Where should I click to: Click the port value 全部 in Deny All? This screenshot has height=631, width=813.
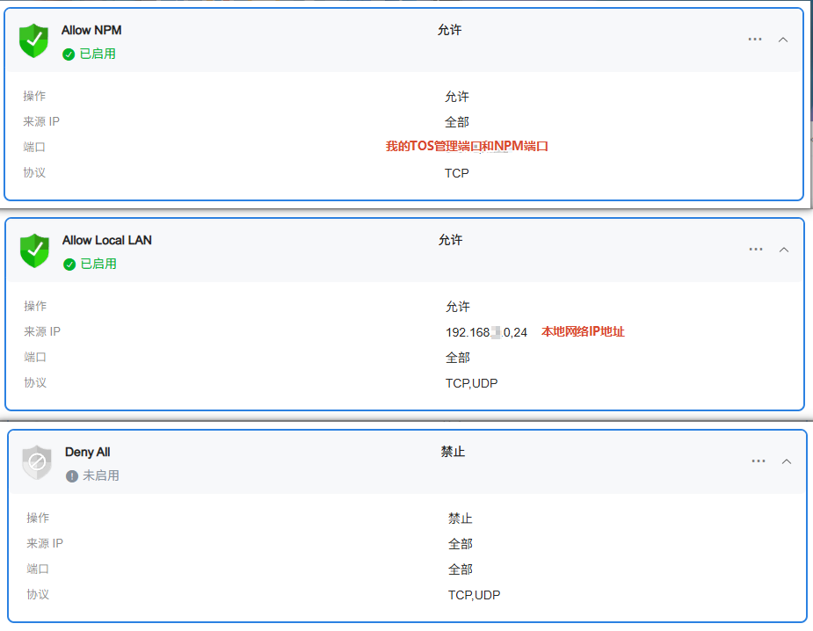(461, 569)
